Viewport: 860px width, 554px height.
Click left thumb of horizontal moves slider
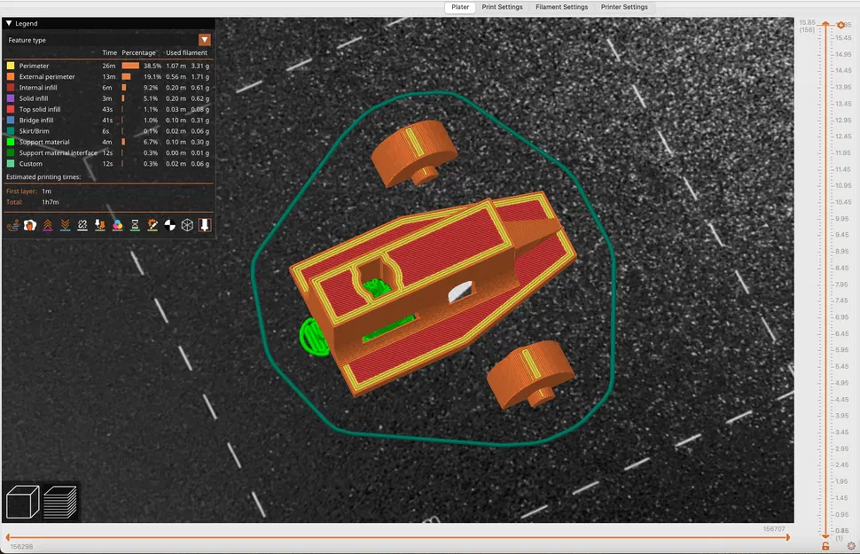(8, 537)
